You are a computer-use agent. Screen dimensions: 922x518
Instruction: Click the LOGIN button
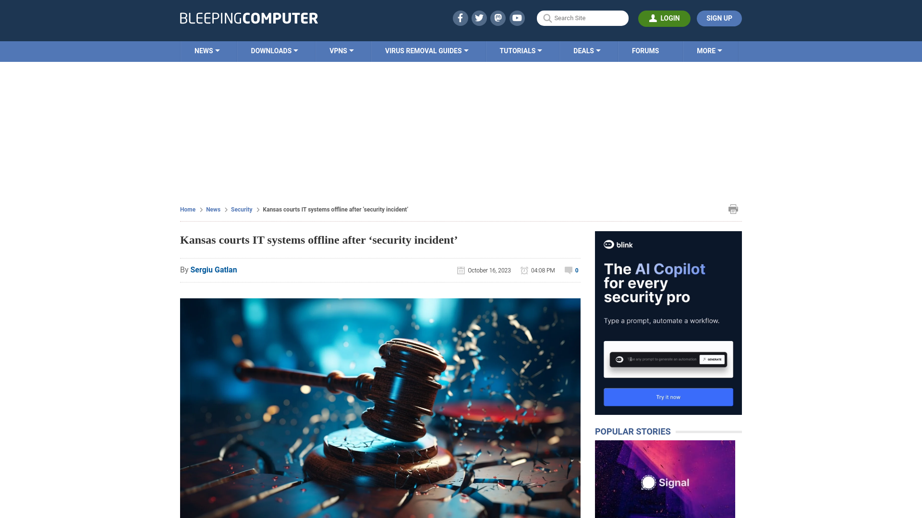pos(664,18)
